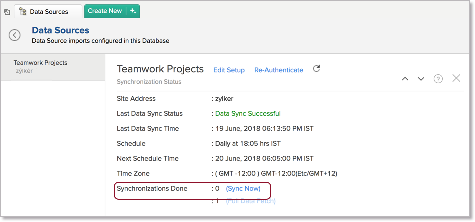Click the Last Data Sync Time value
Image resolution: width=475 pixels, height=222 pixels.
pyautogui.click(x=264, y=129)
